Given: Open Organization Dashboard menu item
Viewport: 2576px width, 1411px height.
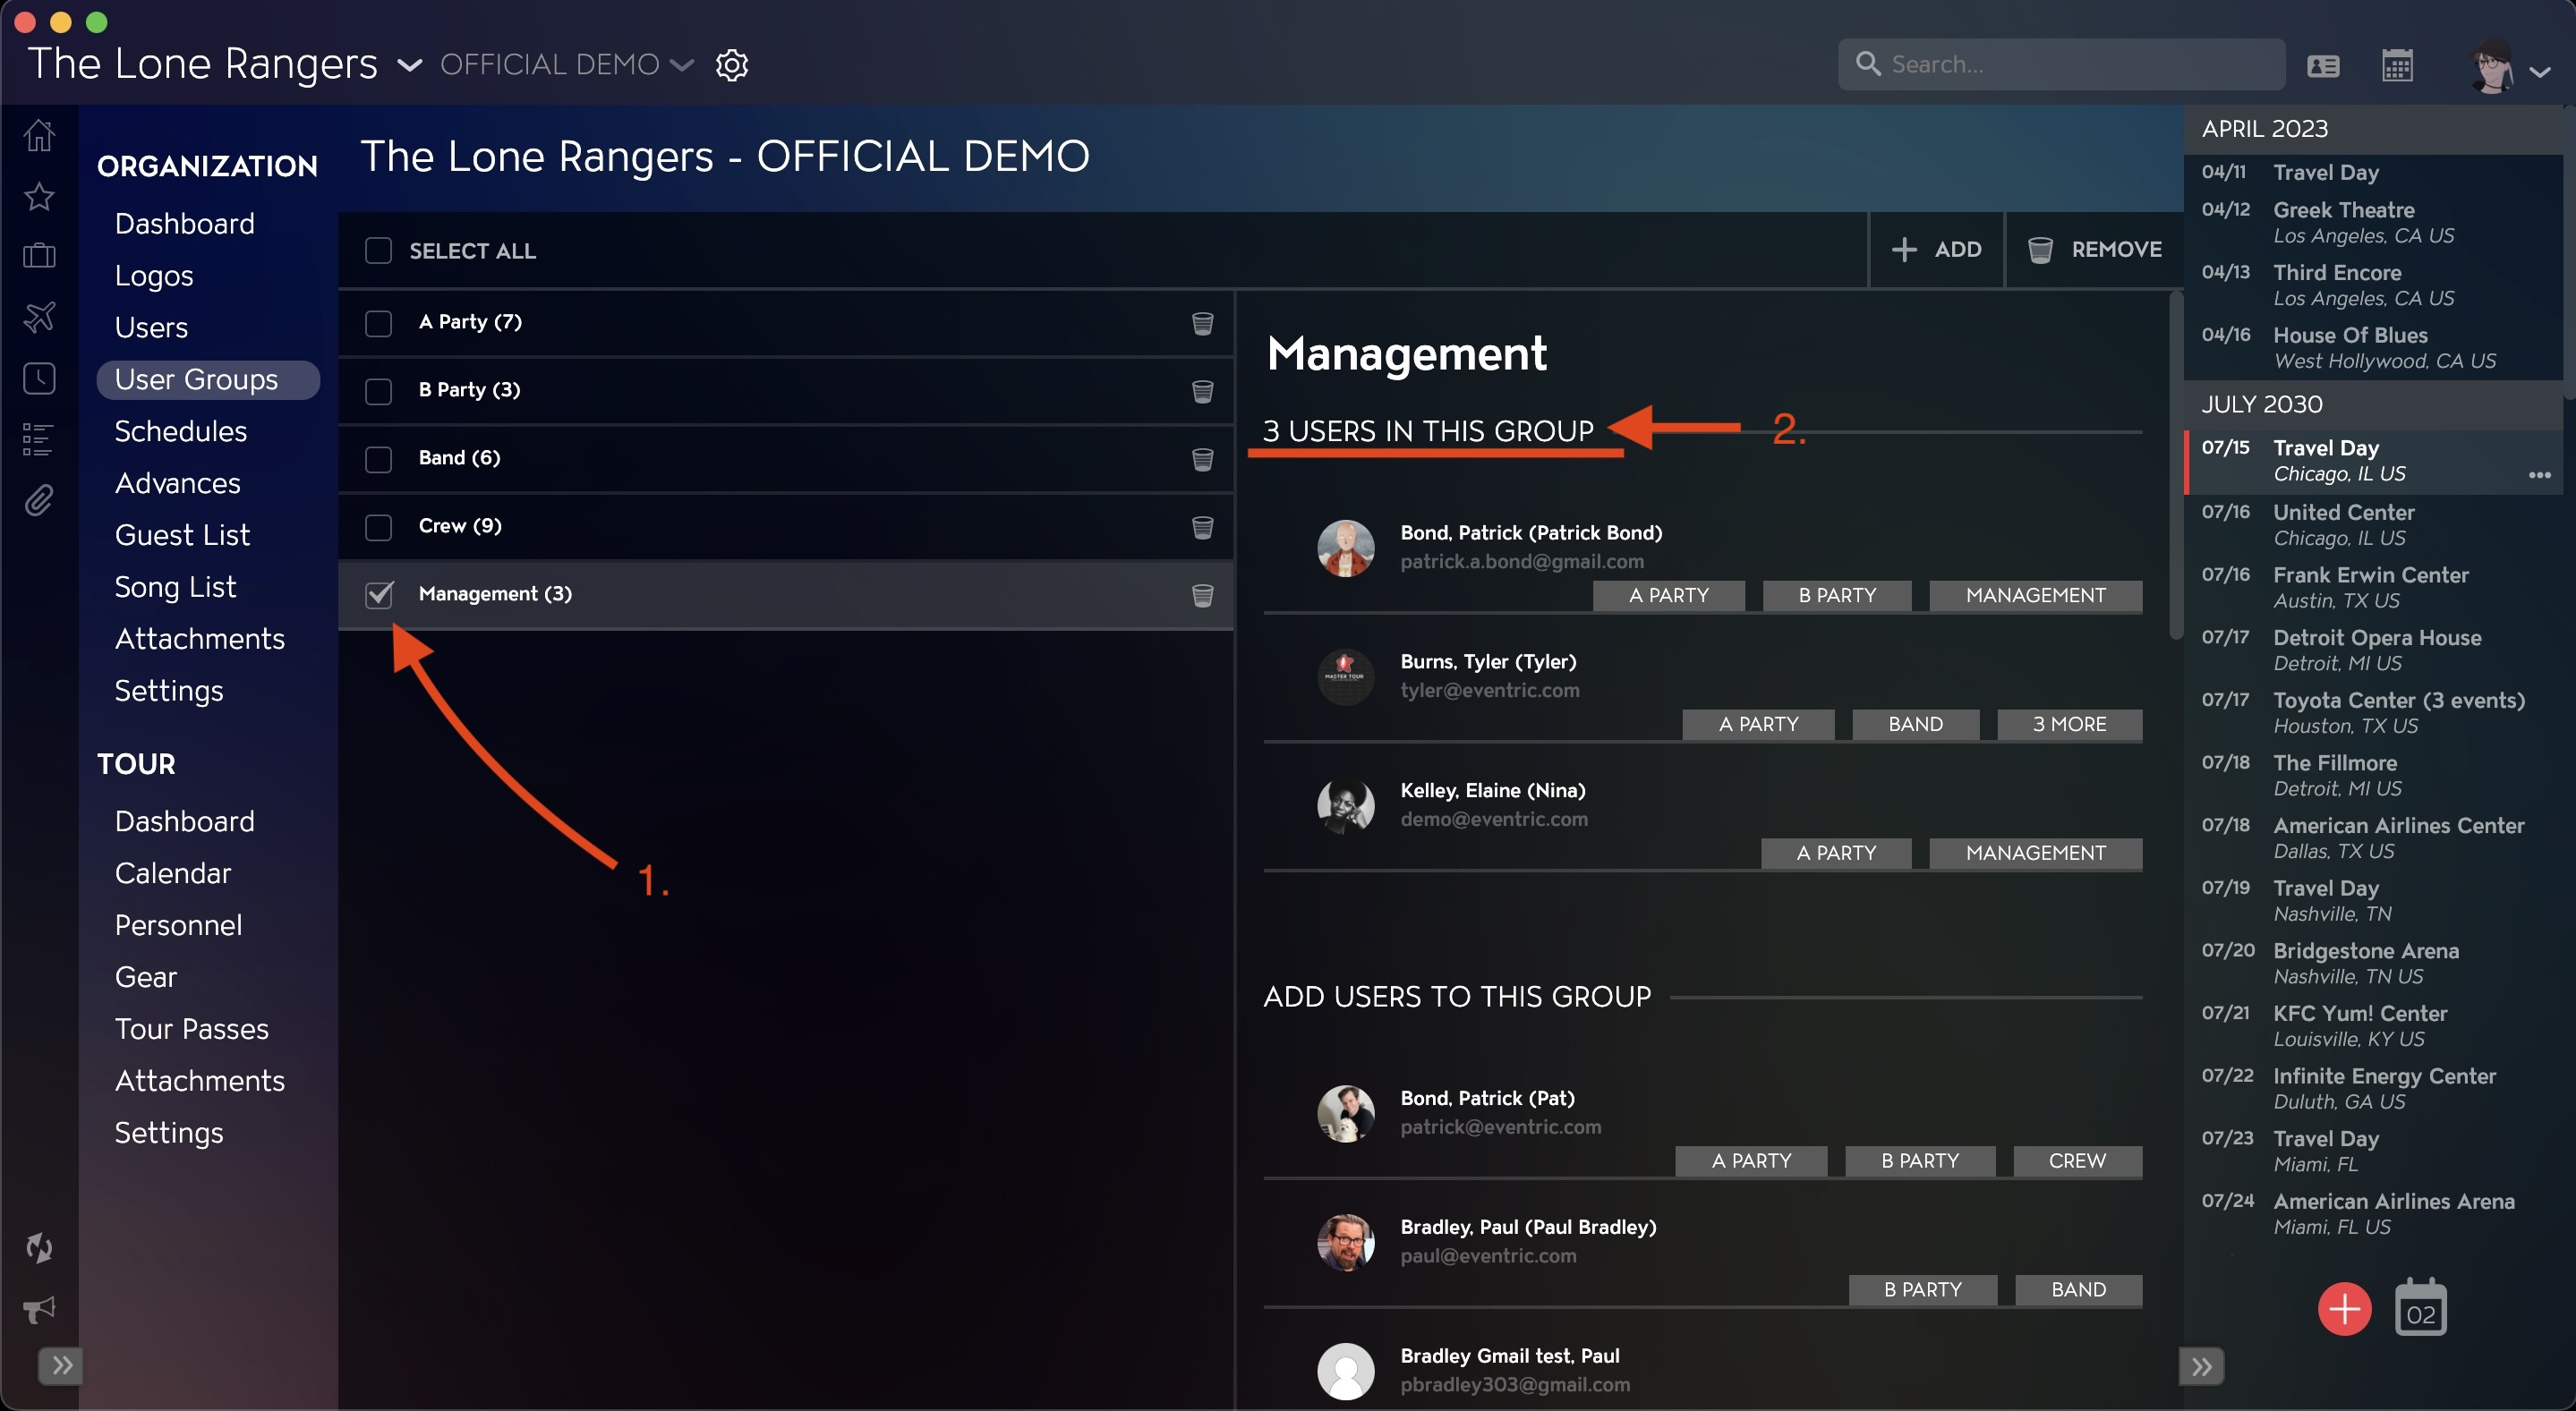Looking at the screenshot, I should (x=185, y=223).
